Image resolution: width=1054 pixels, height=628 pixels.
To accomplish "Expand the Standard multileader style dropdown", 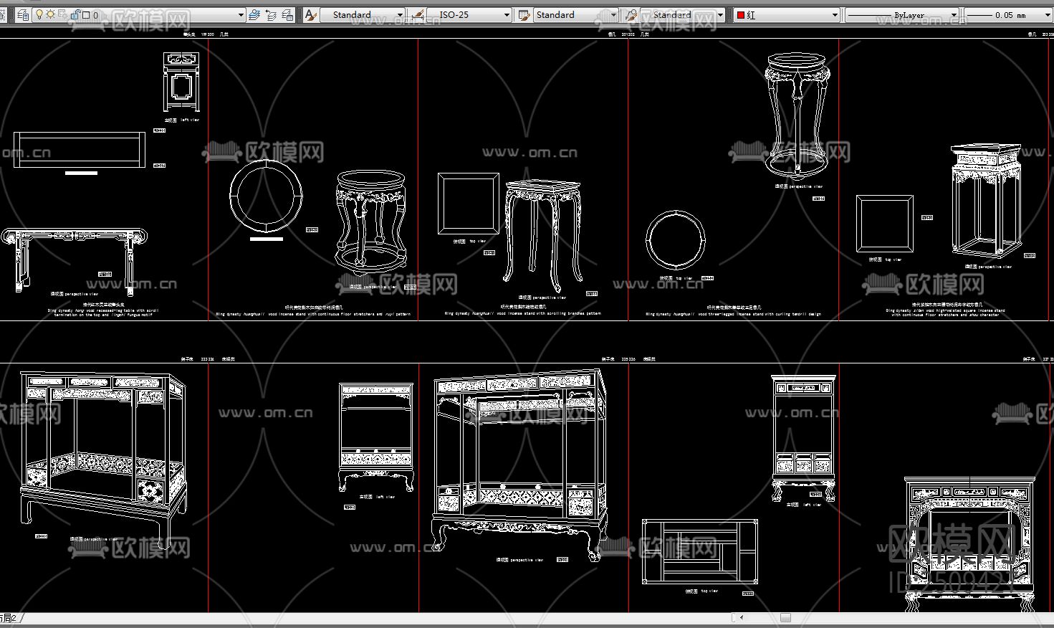I will pyautogui.click(x=720, y=15).
